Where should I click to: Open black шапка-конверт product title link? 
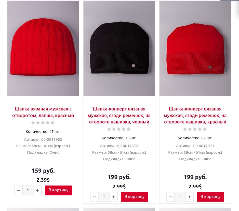point(119,115)
